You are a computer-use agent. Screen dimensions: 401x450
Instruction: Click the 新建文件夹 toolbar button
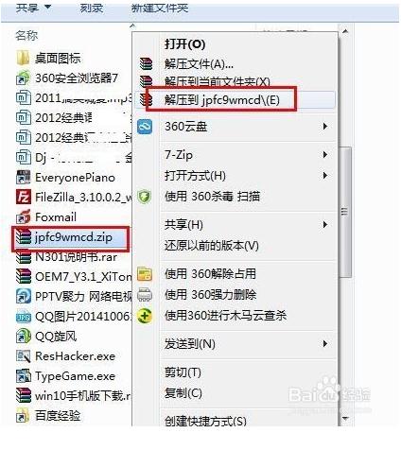pos(160,8)
